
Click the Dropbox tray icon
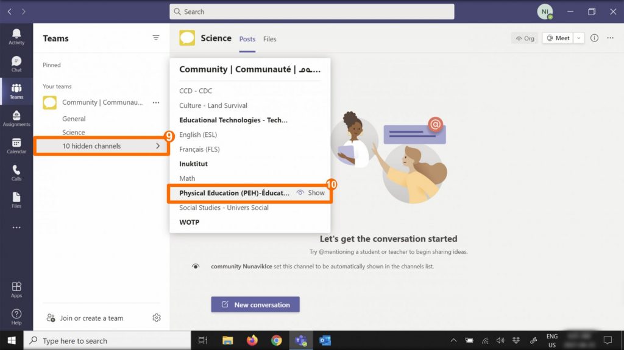(x=516, y=340)
